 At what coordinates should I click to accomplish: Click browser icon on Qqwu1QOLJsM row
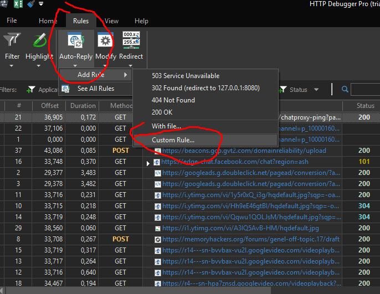[158, 218]
